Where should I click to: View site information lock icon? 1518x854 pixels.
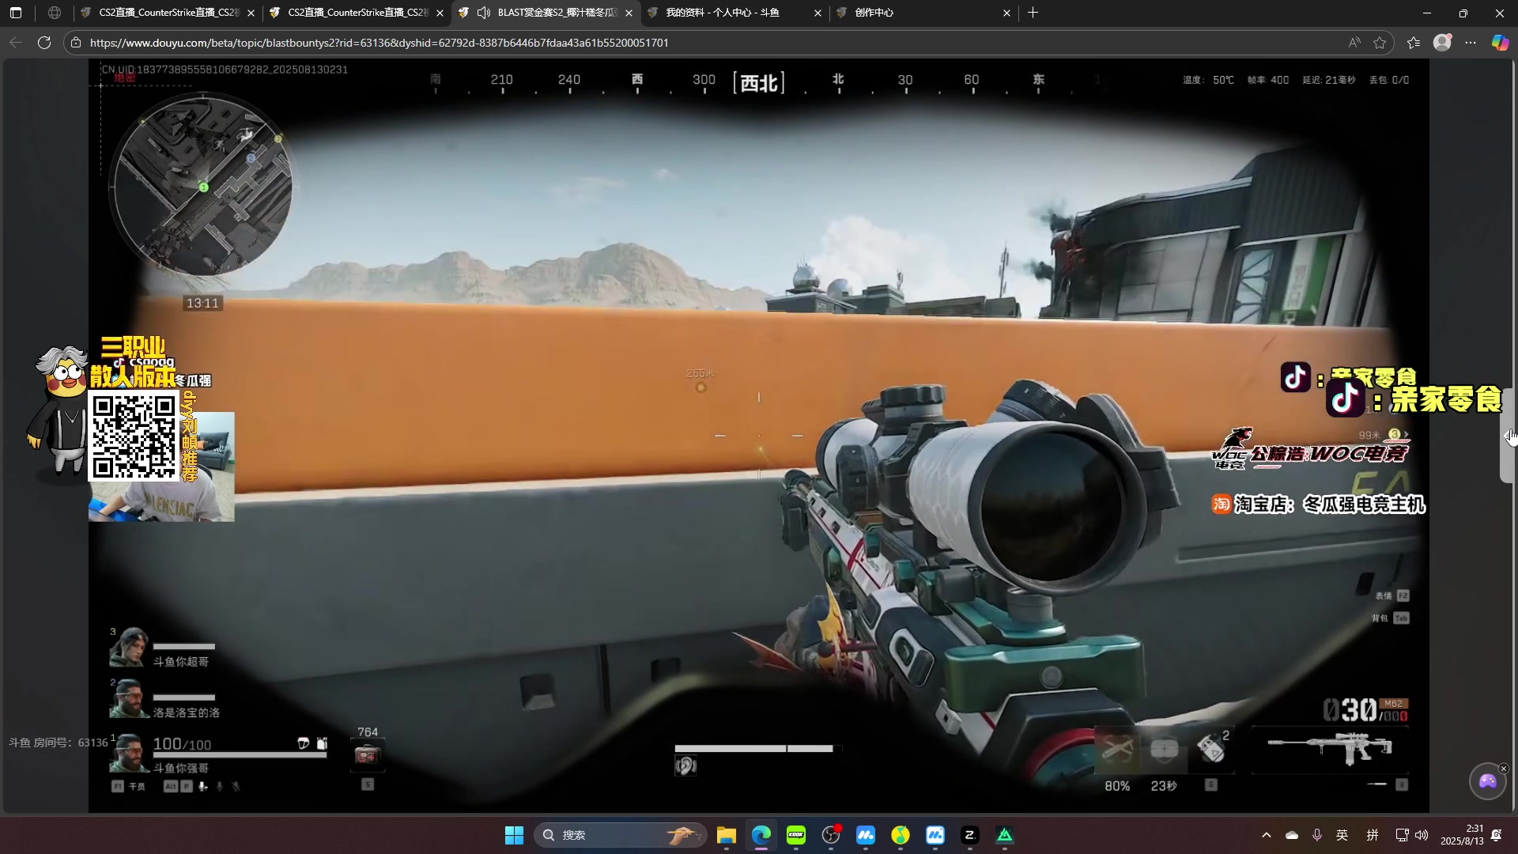pos(76,43)
